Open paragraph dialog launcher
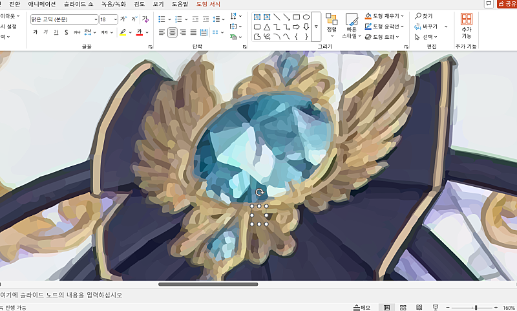 (x=245, y=47)
